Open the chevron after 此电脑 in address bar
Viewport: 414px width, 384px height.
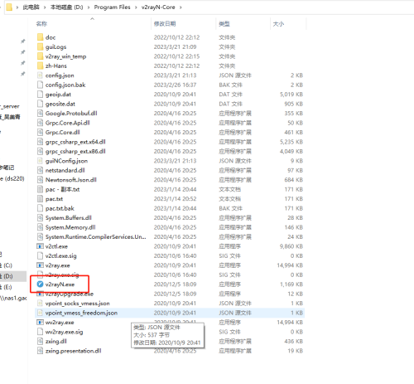pos(45,7)
